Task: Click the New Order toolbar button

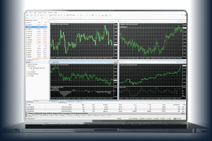Action: coord(53,15)
